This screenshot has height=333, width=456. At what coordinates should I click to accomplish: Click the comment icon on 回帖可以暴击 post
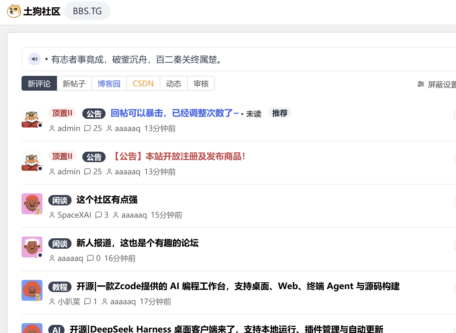pyautogui.click(x=87, y=128)
